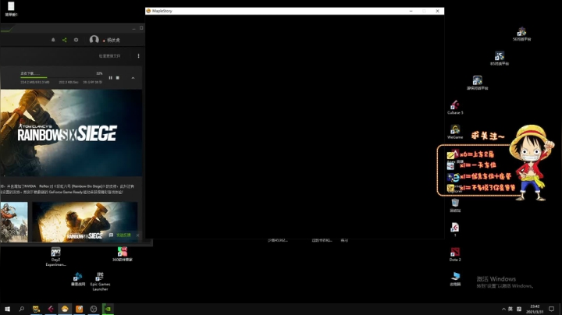This screenshot has height=315, width=562.
Task: Open the Epic Games Launcher shortcut
Action: (x=100, y=281)
